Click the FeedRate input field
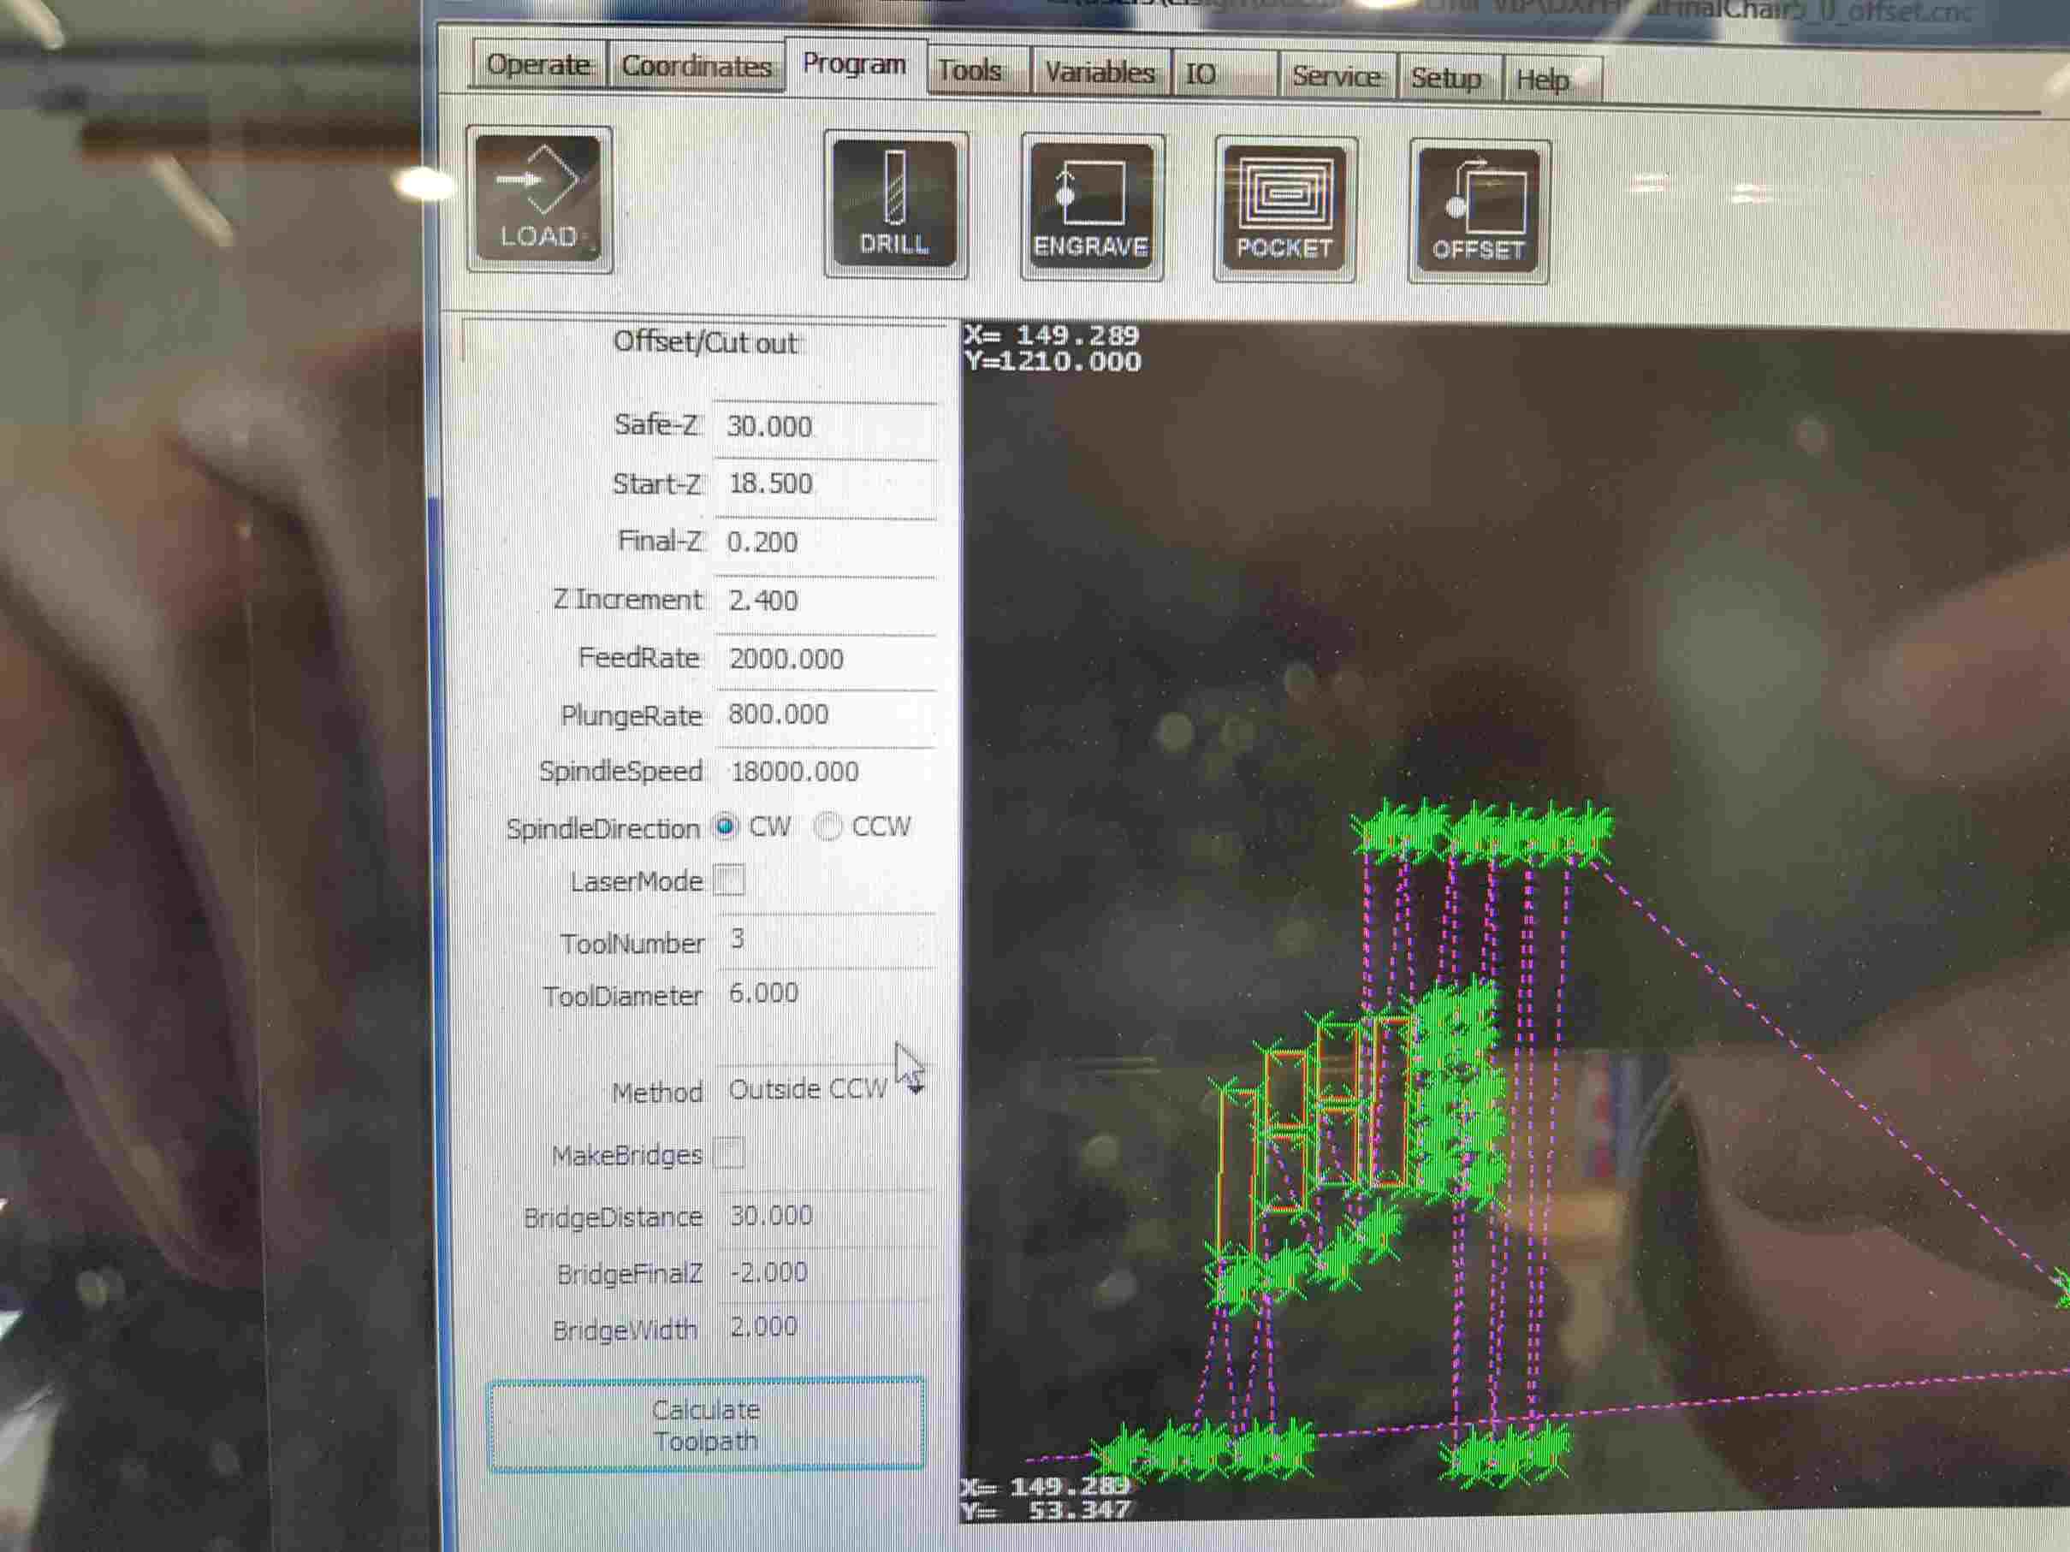This screenshot has width=2070, height=1552. click(x=823, y=660)
